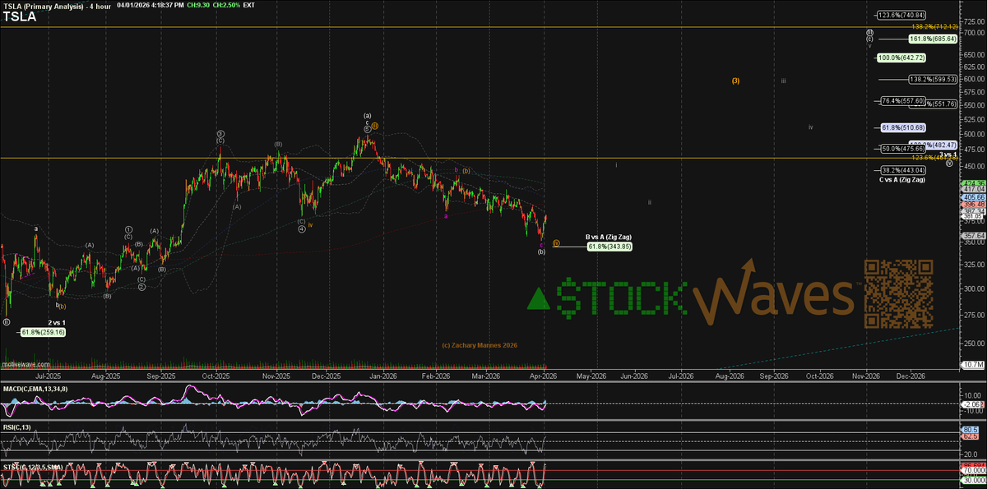Viewport: 987px width, 489px height.
Task: Select the 61.8%(510.68) Fibonacci label
Action: click(903, 127)
